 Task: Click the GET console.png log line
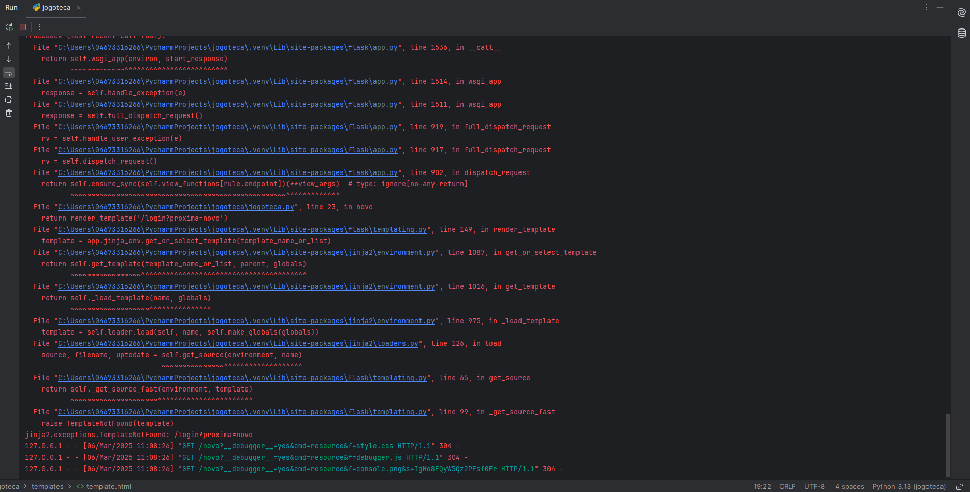294,469
